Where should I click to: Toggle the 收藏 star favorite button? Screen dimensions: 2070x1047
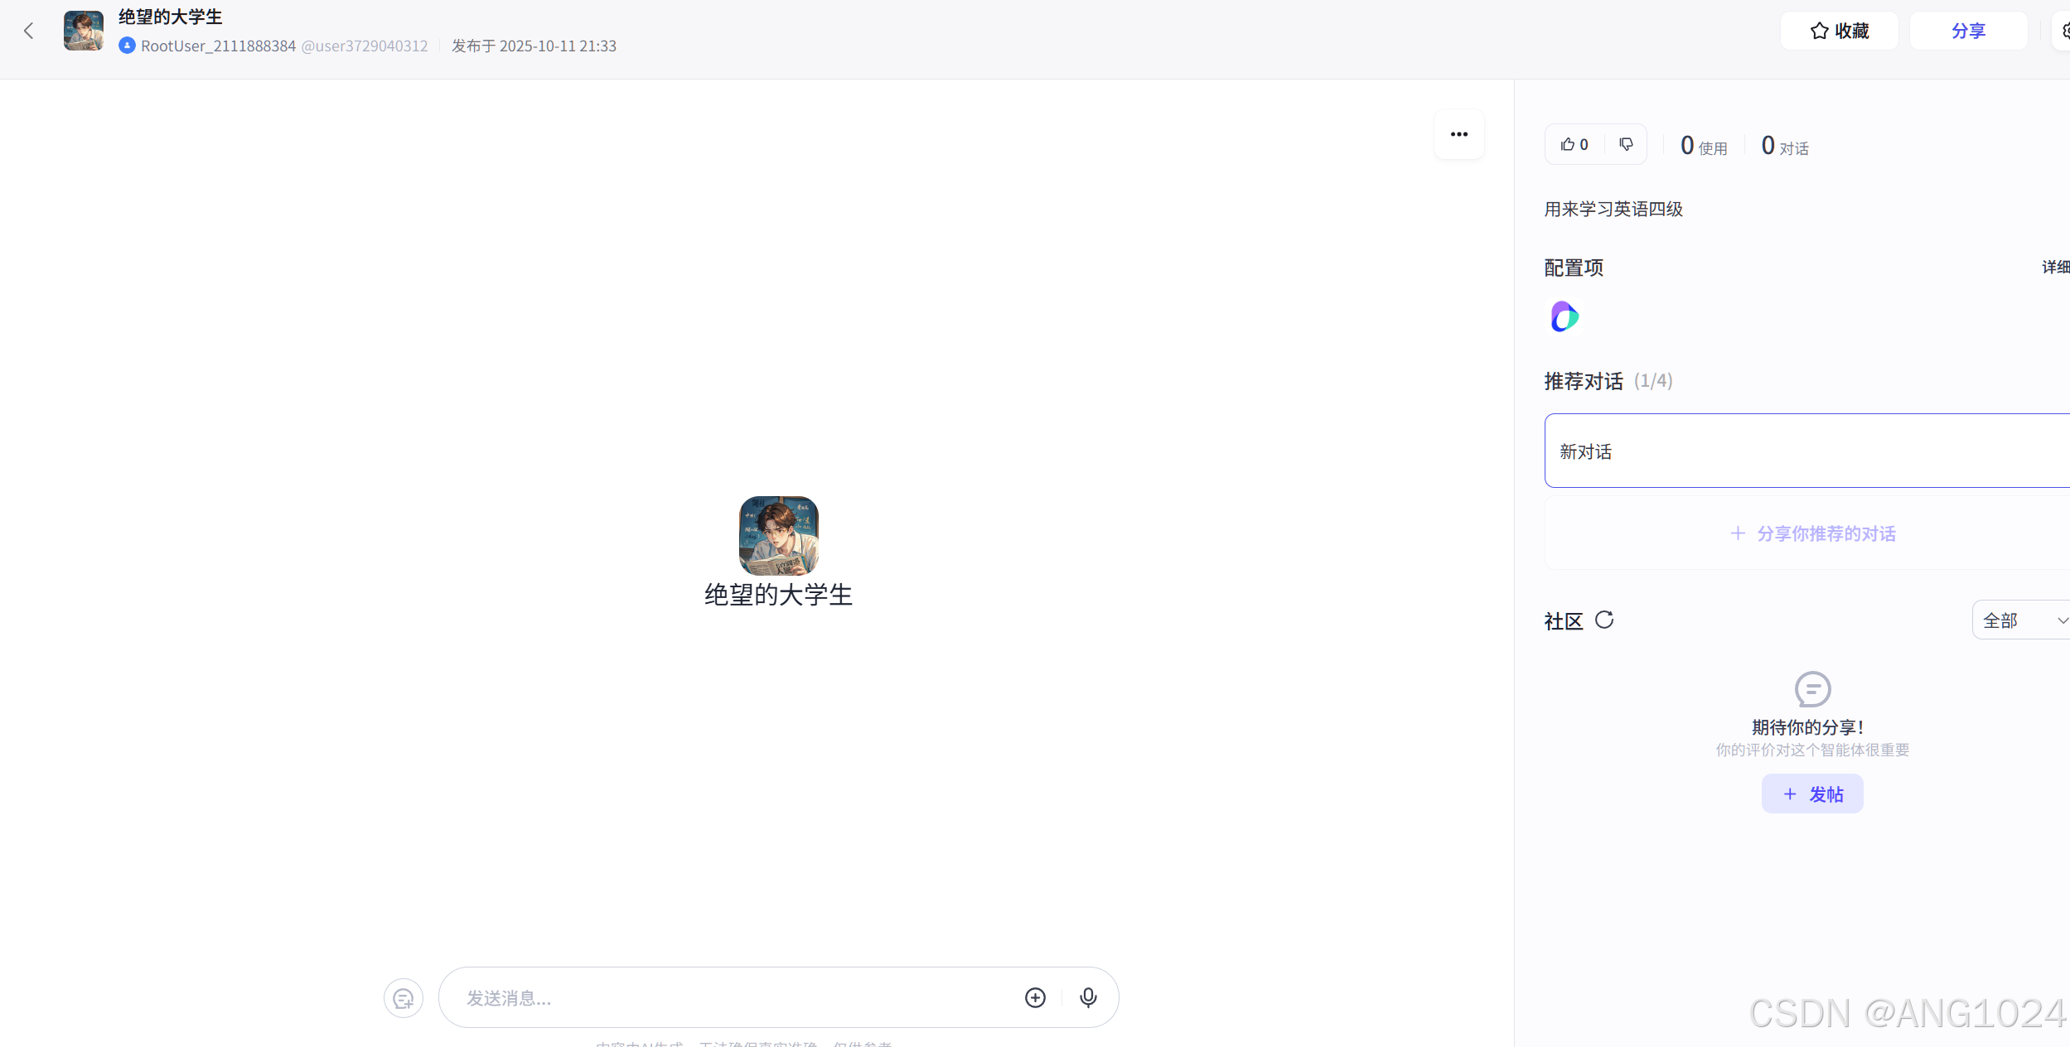1839,31
